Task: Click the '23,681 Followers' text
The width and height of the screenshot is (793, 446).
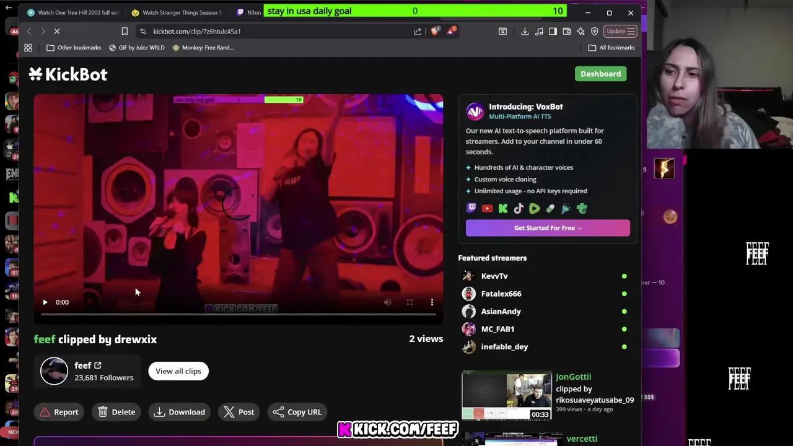Action: point(104,378)
